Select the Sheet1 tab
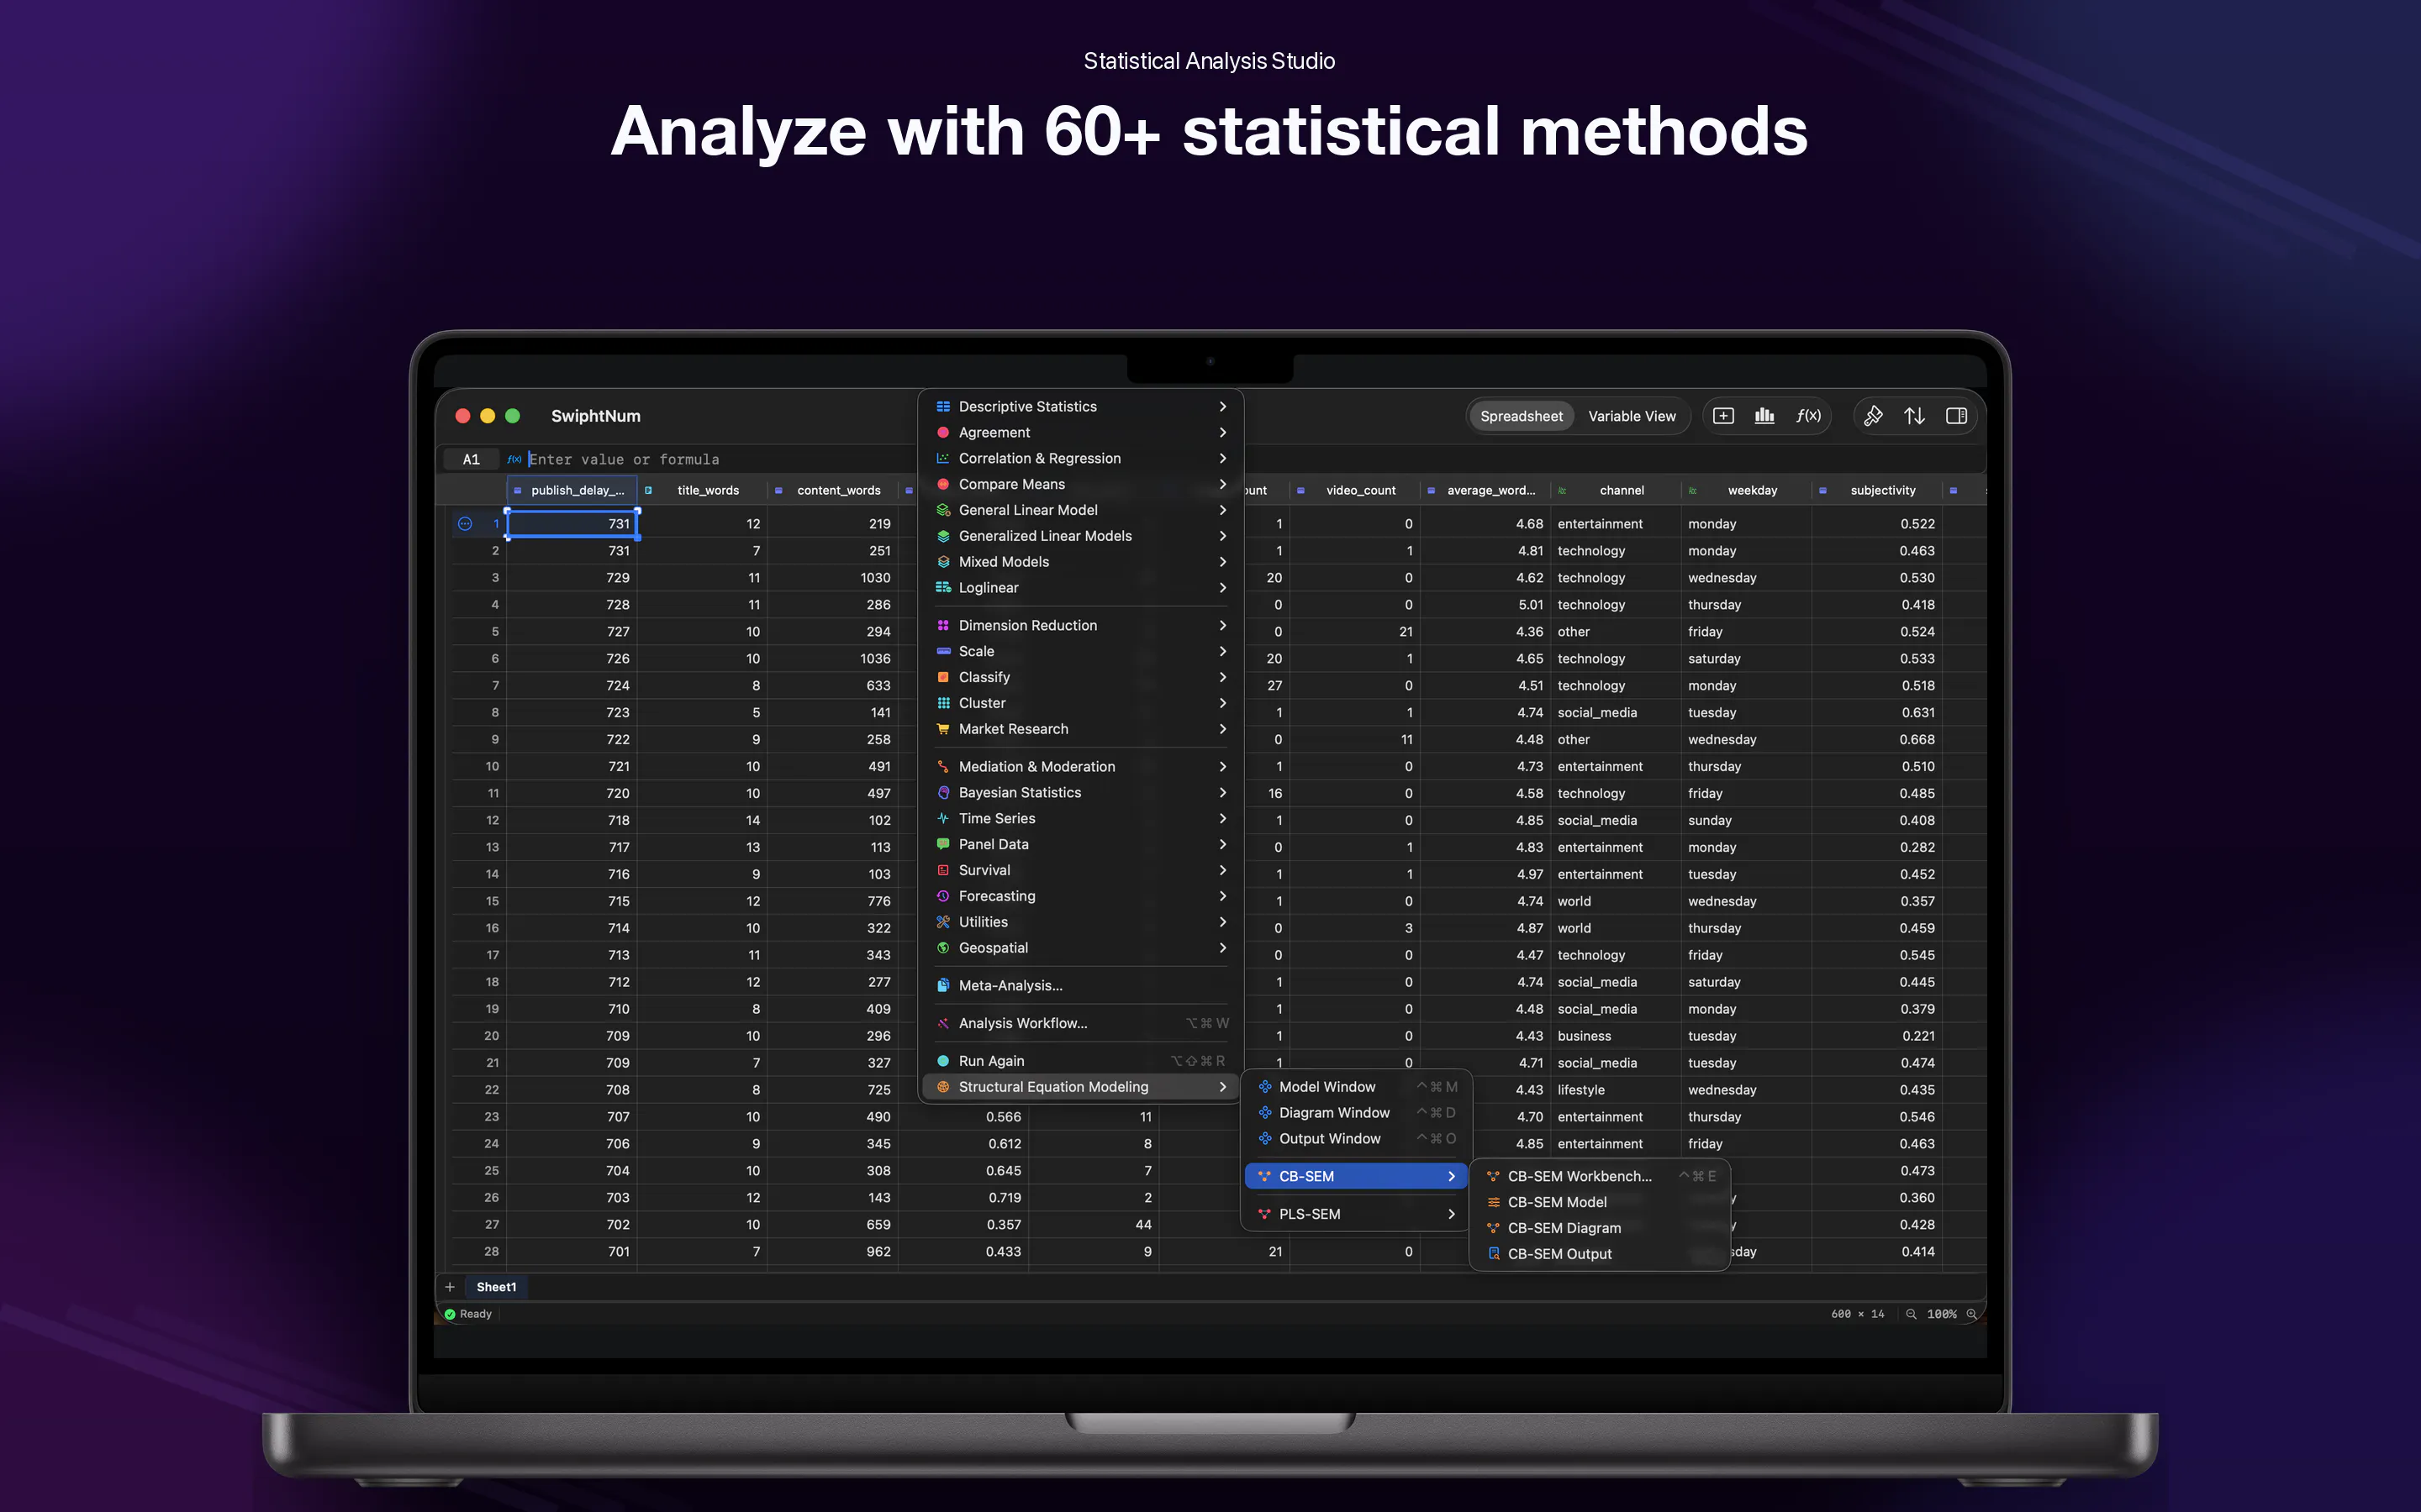Viewport: 2421px width, 1512px height. click(x=496, y=1287)
